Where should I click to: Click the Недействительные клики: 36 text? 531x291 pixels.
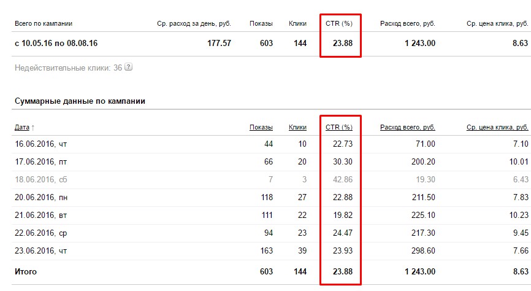[x=67, y=68]
